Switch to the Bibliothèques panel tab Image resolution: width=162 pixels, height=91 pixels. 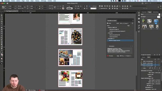pos(156,12)
